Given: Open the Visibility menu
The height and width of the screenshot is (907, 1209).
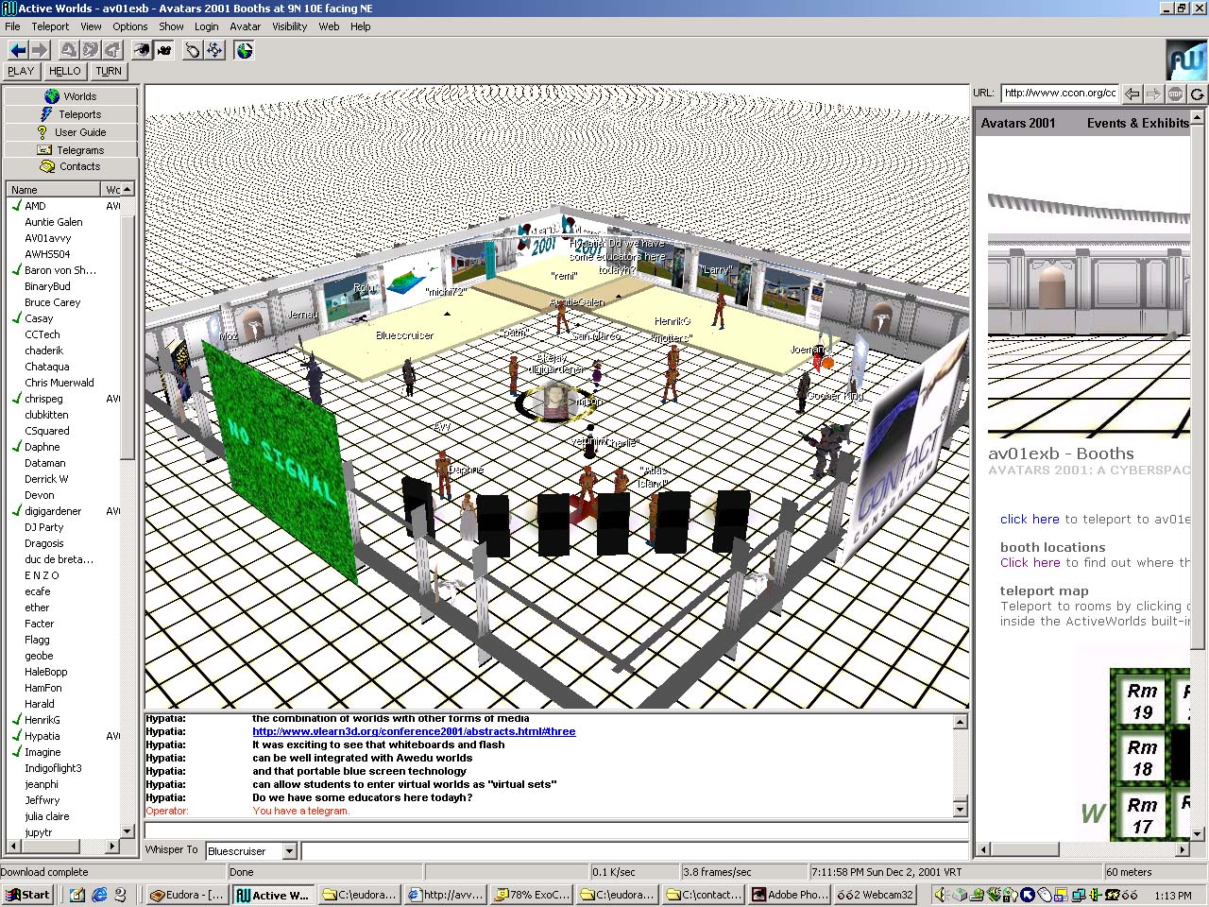Looking at the screenshot, I should (x=289, y=26).
